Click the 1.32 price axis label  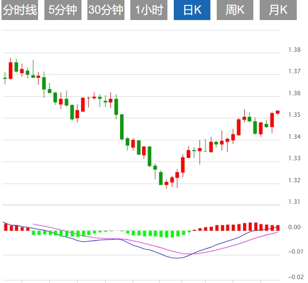[294, 180]
